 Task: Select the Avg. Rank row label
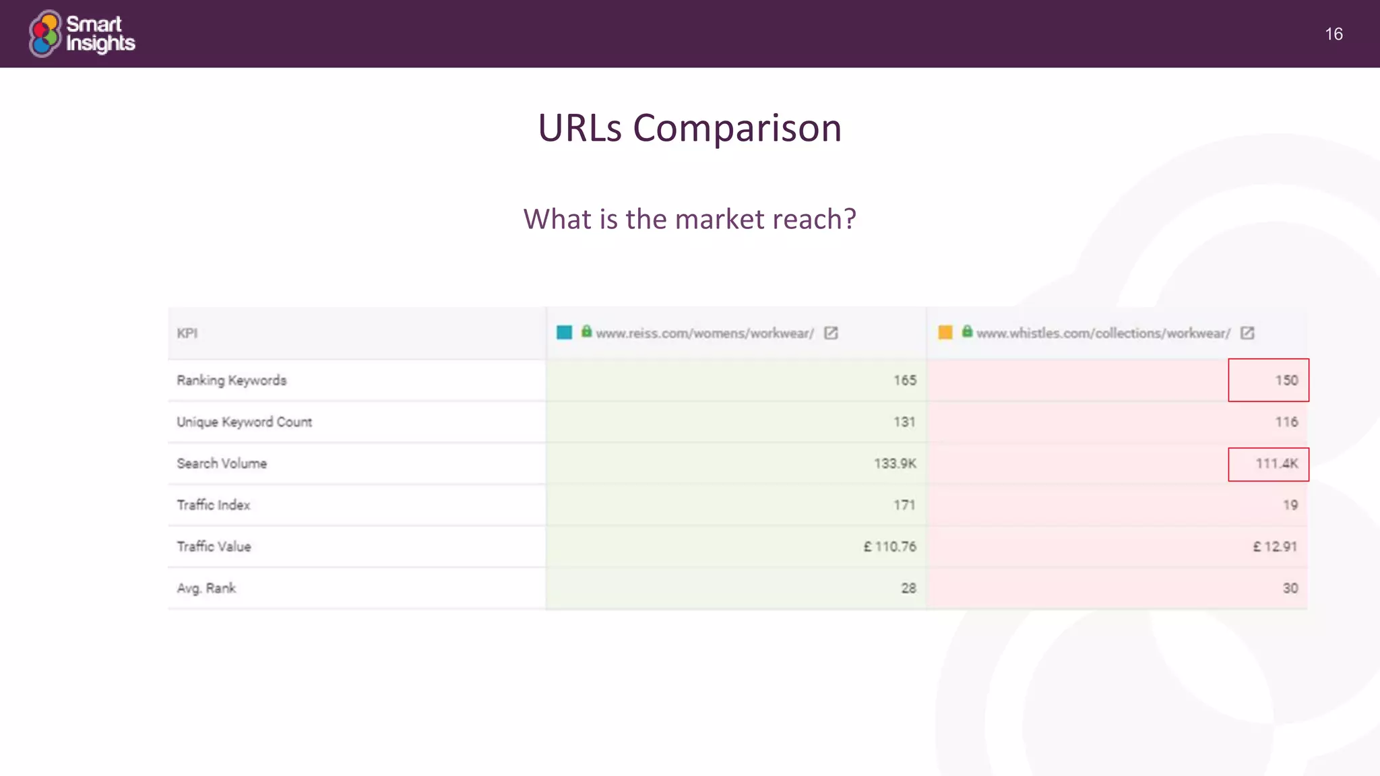(x=206, y=588)
